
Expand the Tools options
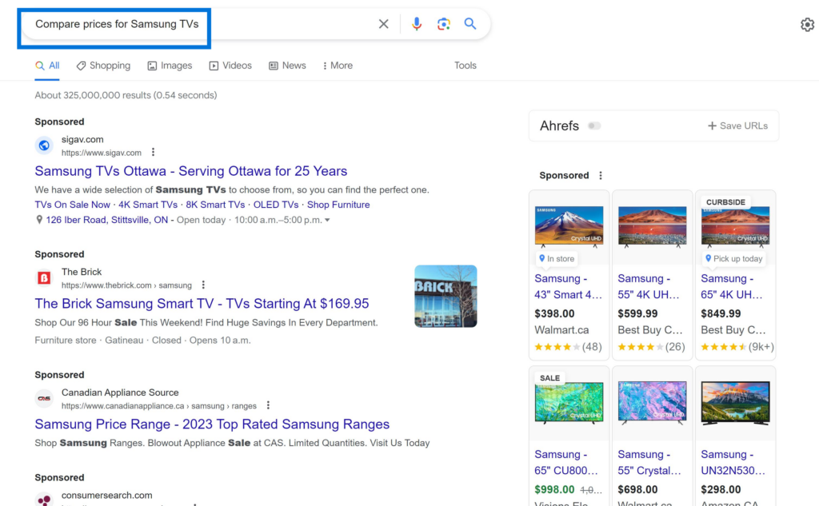[x=465, y=66]
